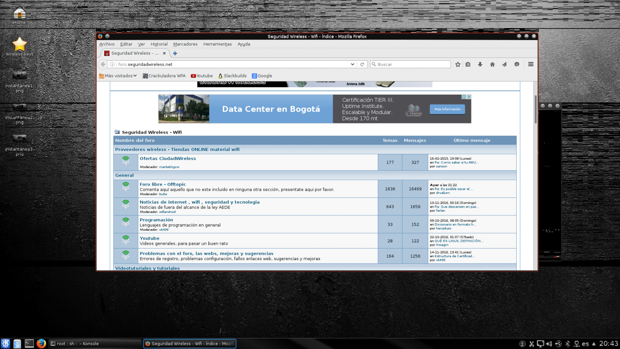
Task: Go to Firefox home page icon
Action: point(492,65)
